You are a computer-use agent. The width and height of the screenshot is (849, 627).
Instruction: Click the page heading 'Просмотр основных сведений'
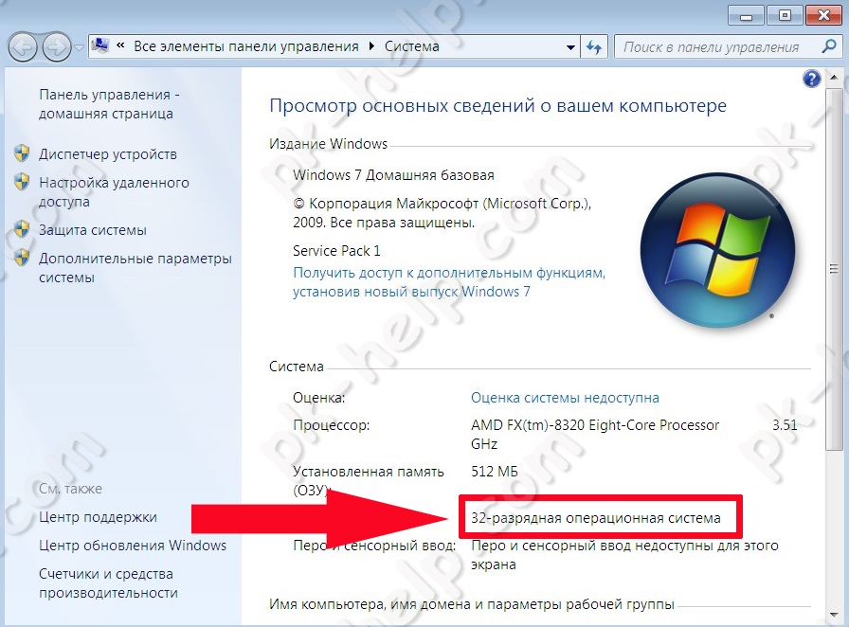[x=497, y=105]
